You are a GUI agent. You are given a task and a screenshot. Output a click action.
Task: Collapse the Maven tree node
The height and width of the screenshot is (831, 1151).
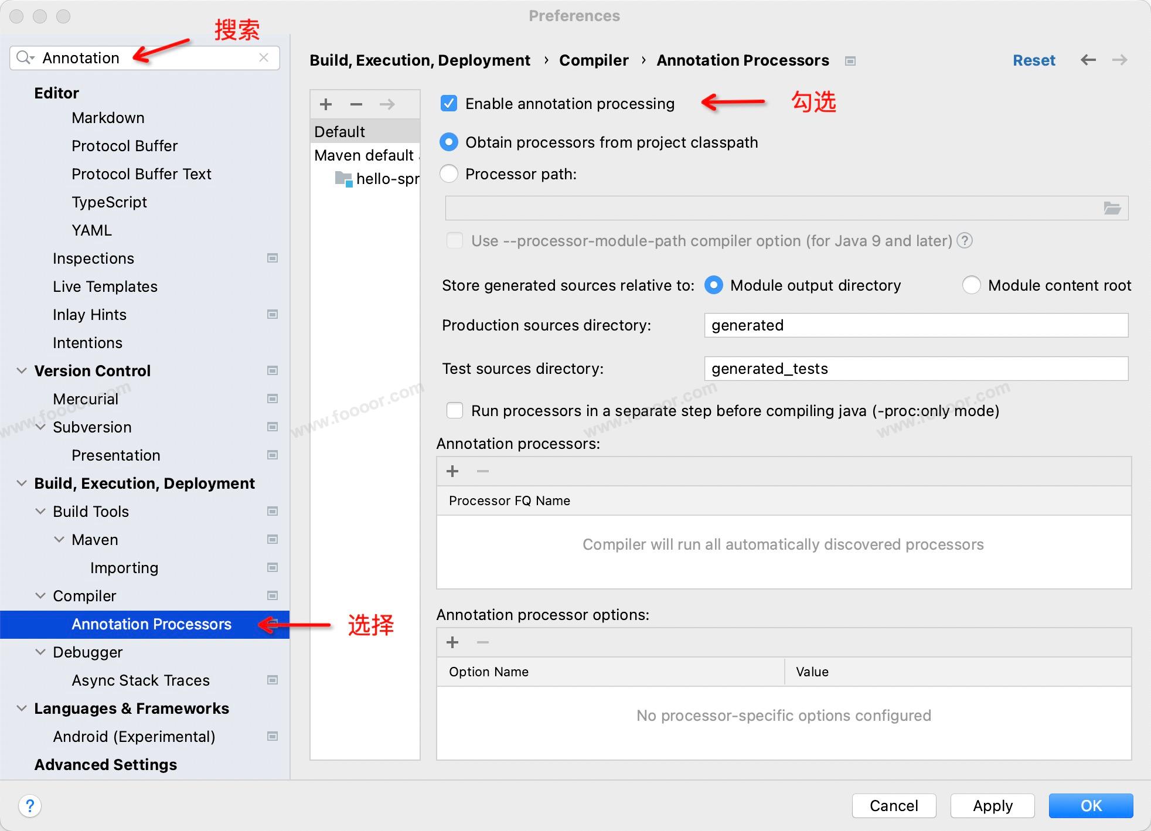click(x=59, y=539)
